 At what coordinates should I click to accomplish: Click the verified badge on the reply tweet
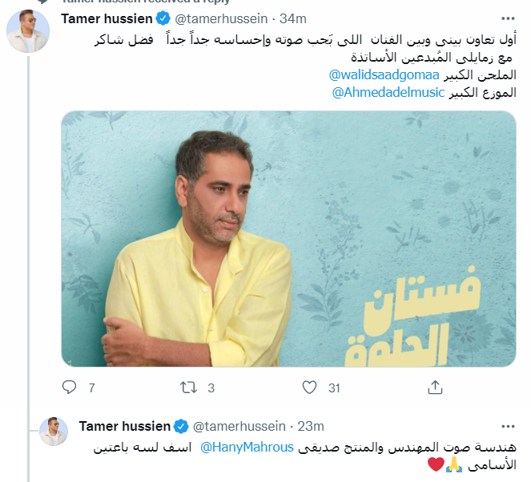coord(181,426)
